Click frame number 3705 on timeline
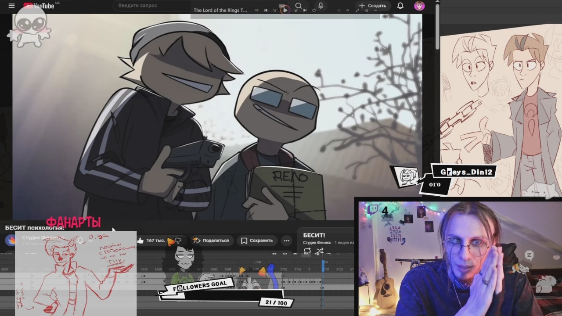This screenshot has width=562, height=316. (x=284, y=269)
